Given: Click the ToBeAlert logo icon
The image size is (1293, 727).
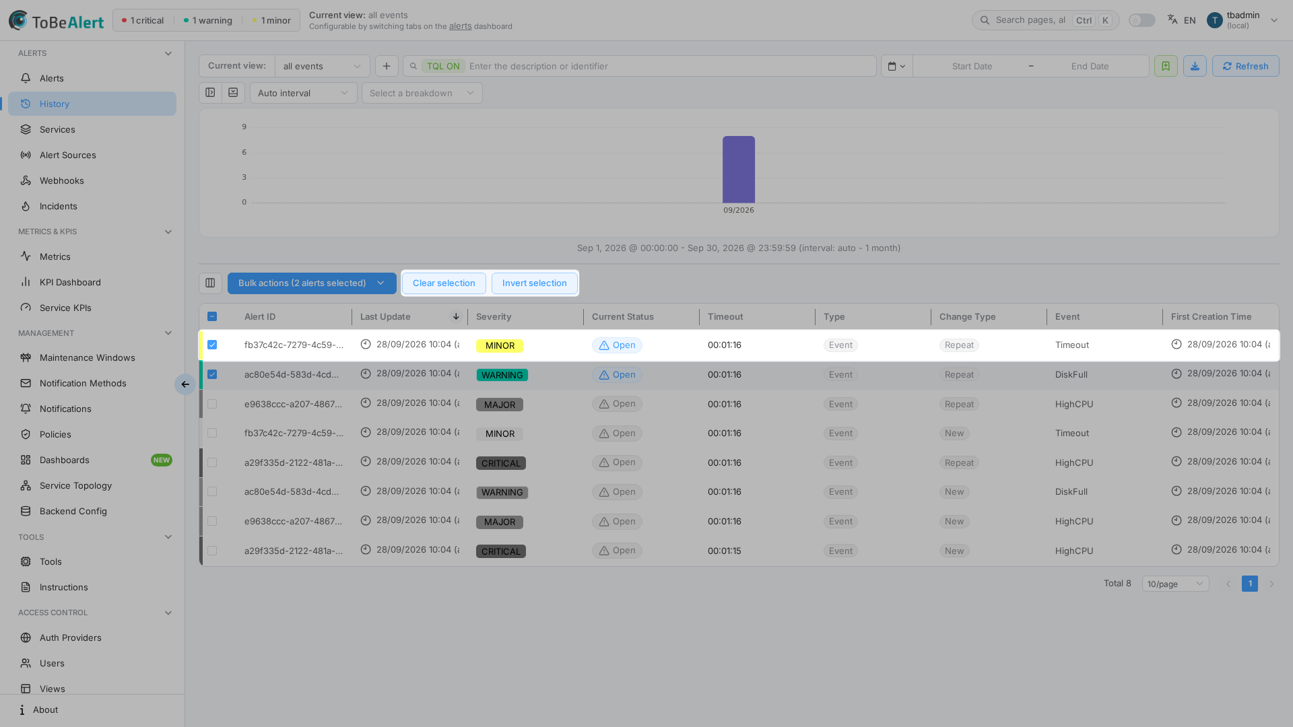Looking at the screenshot, I should click(x=19, y=20).
